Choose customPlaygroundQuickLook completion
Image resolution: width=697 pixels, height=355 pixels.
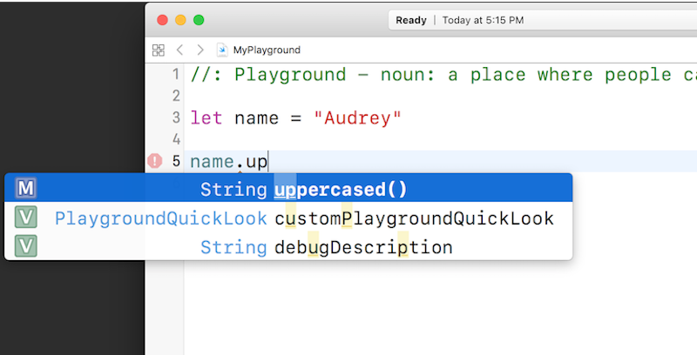pos(288,218)
